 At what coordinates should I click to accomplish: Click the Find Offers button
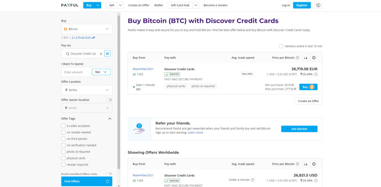87,181
